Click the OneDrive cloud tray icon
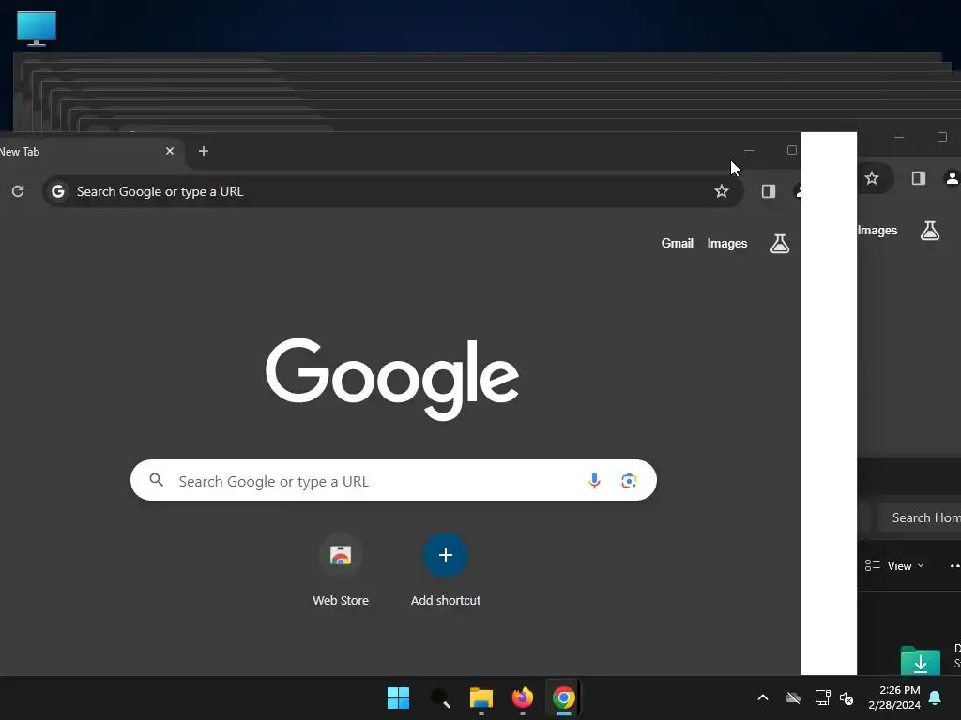The width and height of the screenshot is (961, 720). [792, 697]
